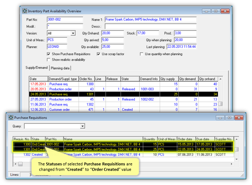Enable Show realistic availability checkbox
The width and height of the screenshot is (252, 185).
click(48, 60)
